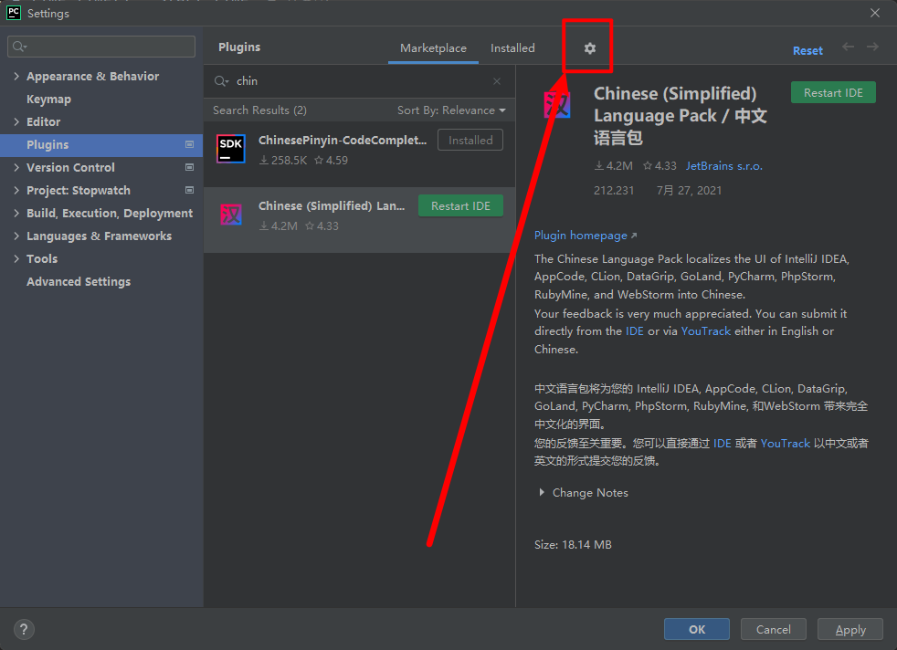
Task: Expand Appearance & Behavior settings
Action: click(x=16, y=77)
